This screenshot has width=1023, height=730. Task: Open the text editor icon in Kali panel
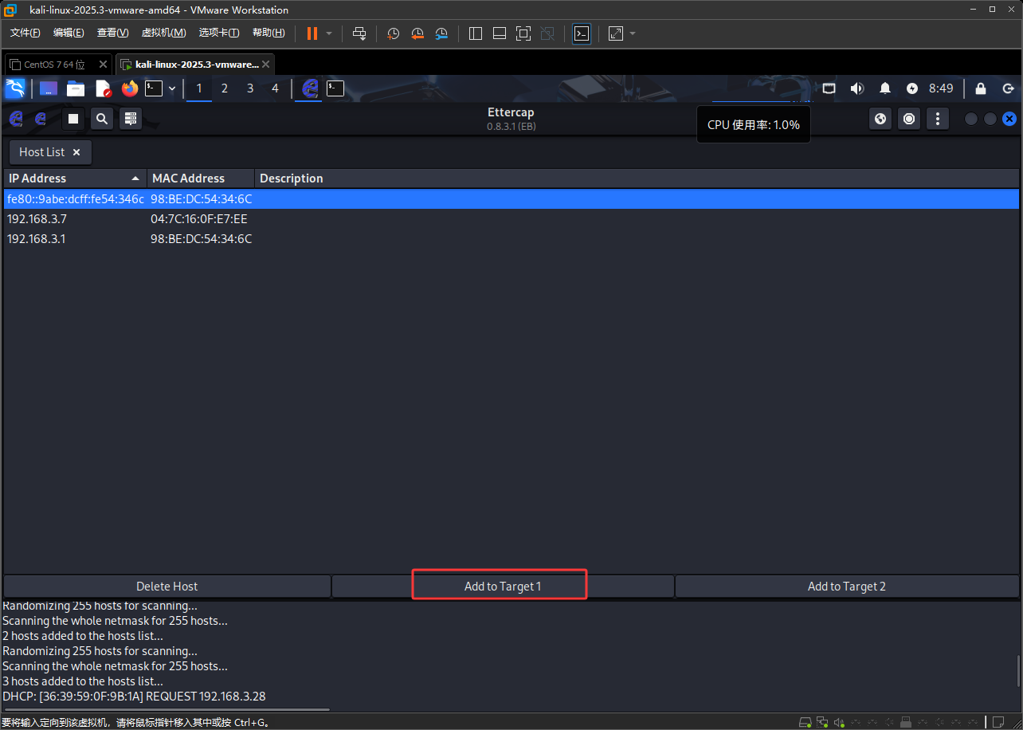click(103, 88)
